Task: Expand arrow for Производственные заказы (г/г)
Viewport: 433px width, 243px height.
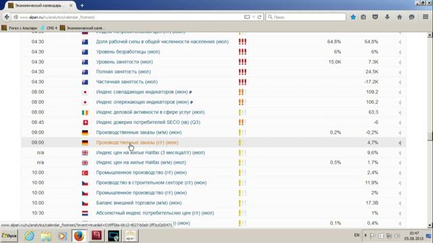Action: click(400, 143)
